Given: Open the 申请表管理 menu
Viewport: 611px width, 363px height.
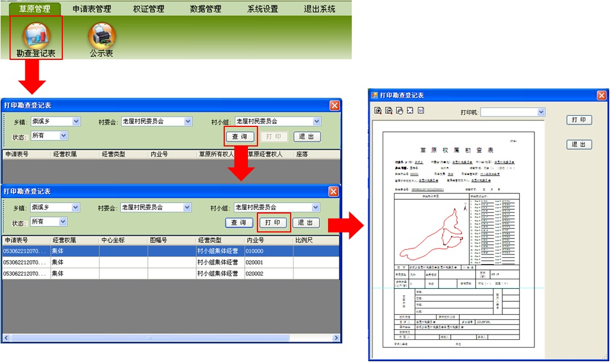Looking at the screenshot, I should 91,9.
